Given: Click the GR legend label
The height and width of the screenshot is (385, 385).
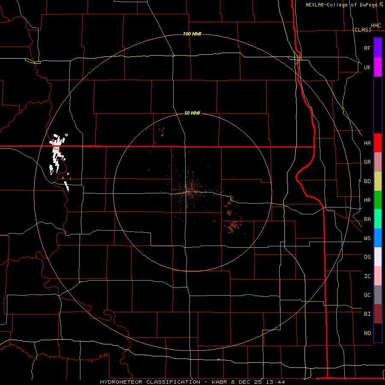Looking at the screenshot, I should tap(367, 162).
